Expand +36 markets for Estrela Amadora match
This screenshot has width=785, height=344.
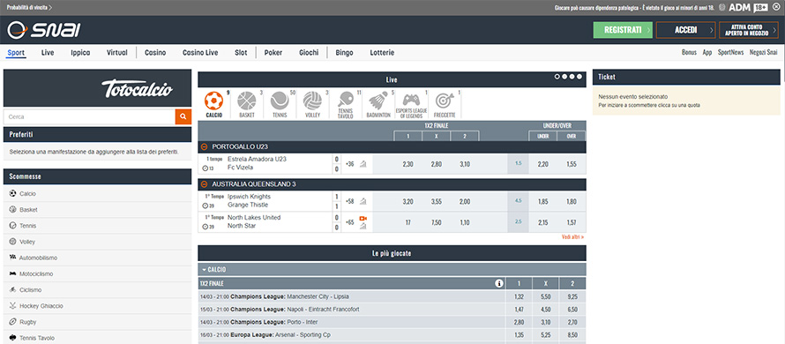349,164
